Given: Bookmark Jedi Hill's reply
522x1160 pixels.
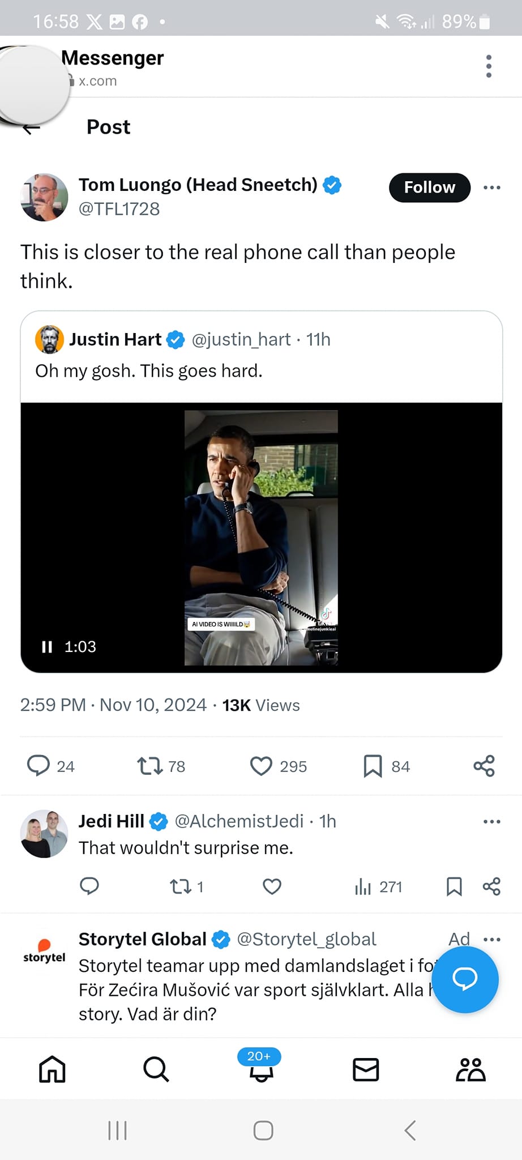Looking at the screenshot, I should (454, 886).
